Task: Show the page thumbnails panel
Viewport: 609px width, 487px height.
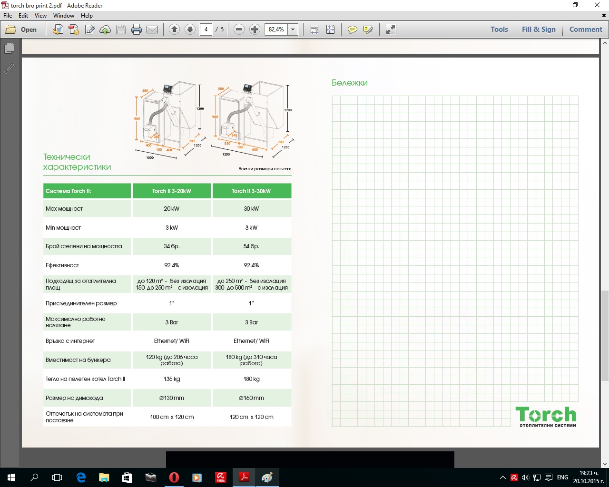Action: coord(9,48)
